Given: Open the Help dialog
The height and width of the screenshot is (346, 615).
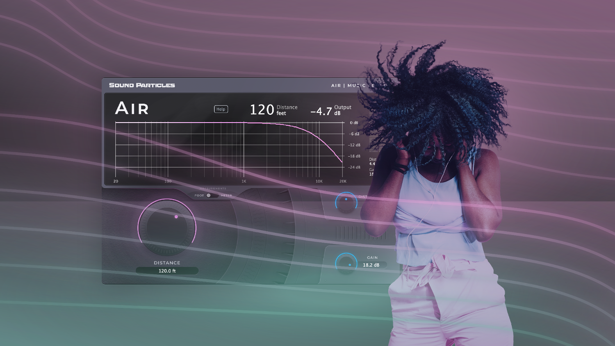Looking at the screenshot, I should pyautogui.click(x=221, y=109).
